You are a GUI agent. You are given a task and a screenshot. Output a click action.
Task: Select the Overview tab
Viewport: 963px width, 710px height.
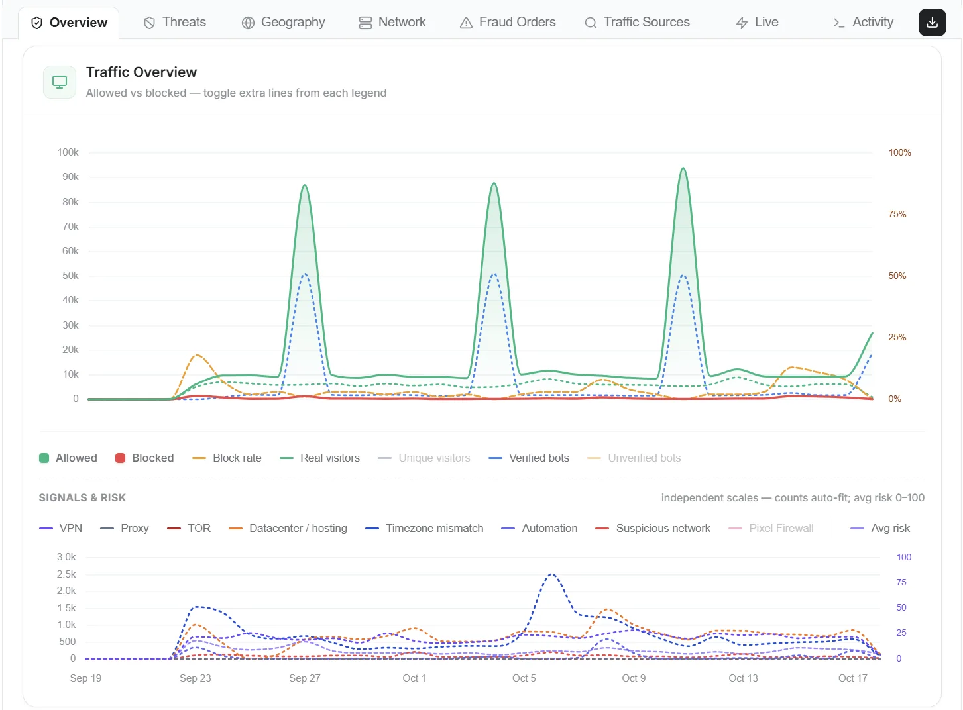(x=69, y=23)
